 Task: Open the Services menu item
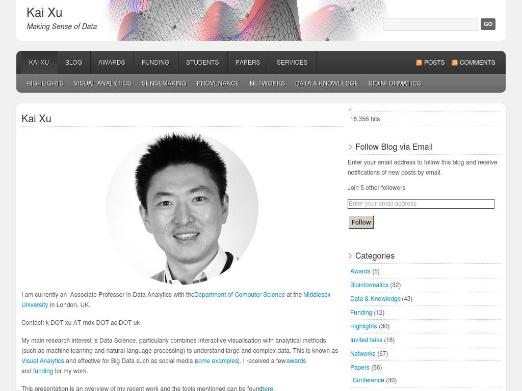pyautogui.click(x=292, y=63)
